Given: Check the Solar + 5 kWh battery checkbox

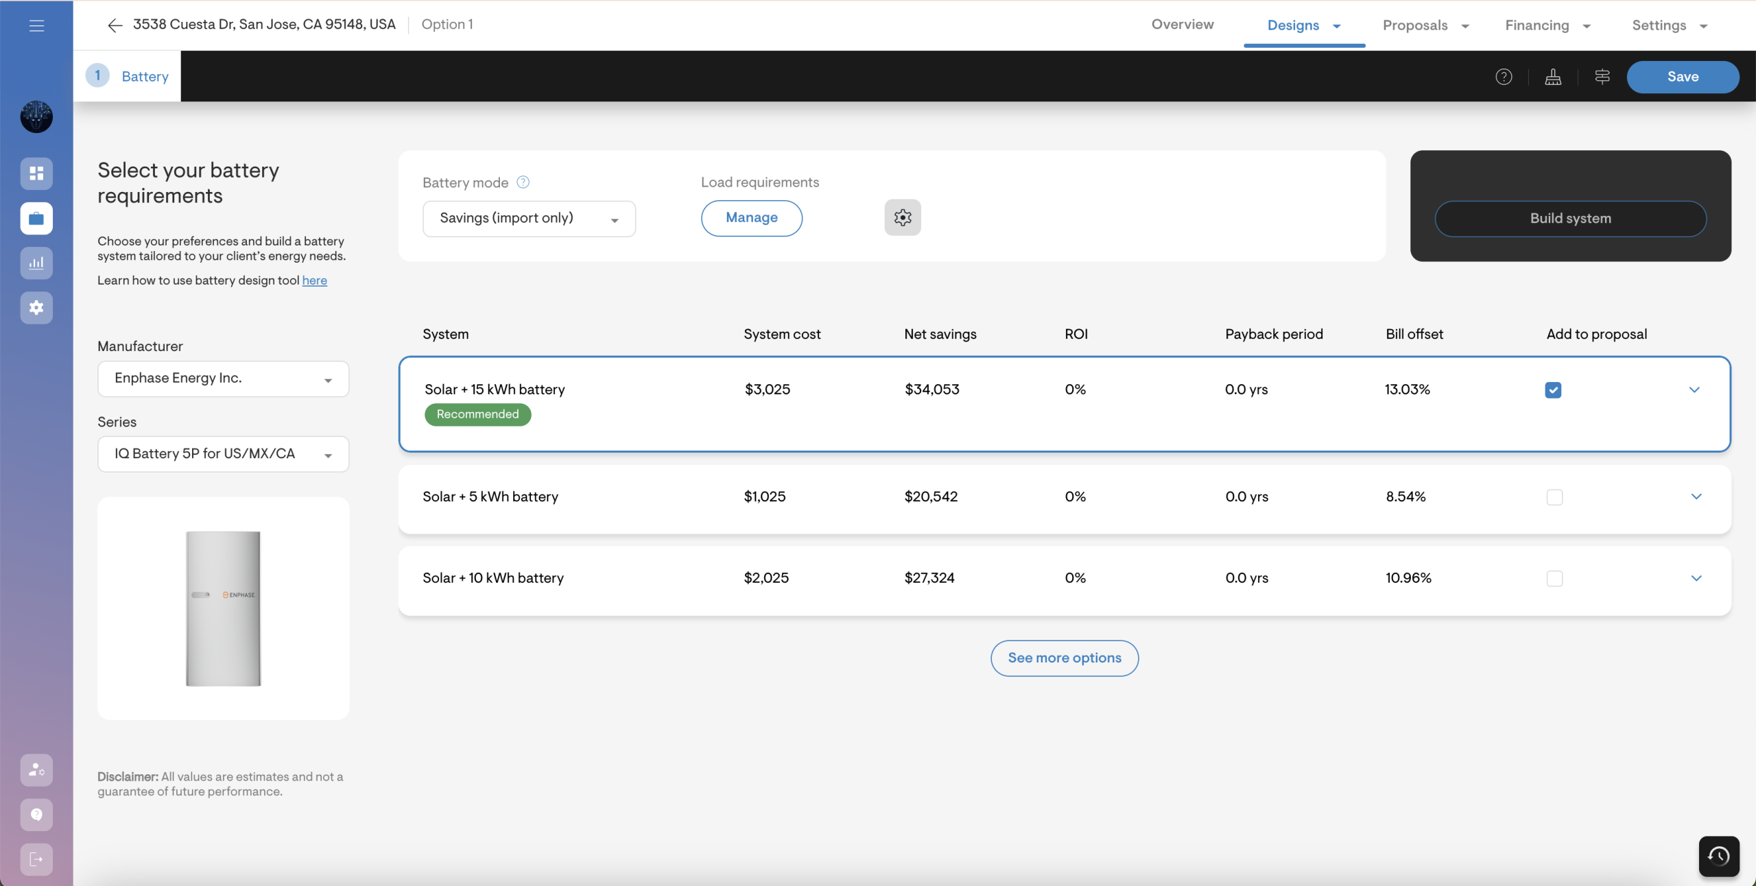Looking at the screenshot, I should (1554, 497).
